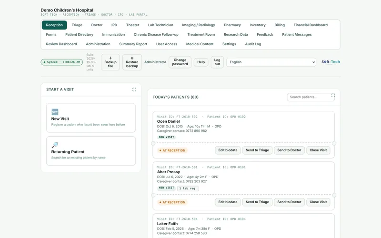Viewport: 381px width, 238px height.
Task: Open the Theater tab
Action: (132, 25)
